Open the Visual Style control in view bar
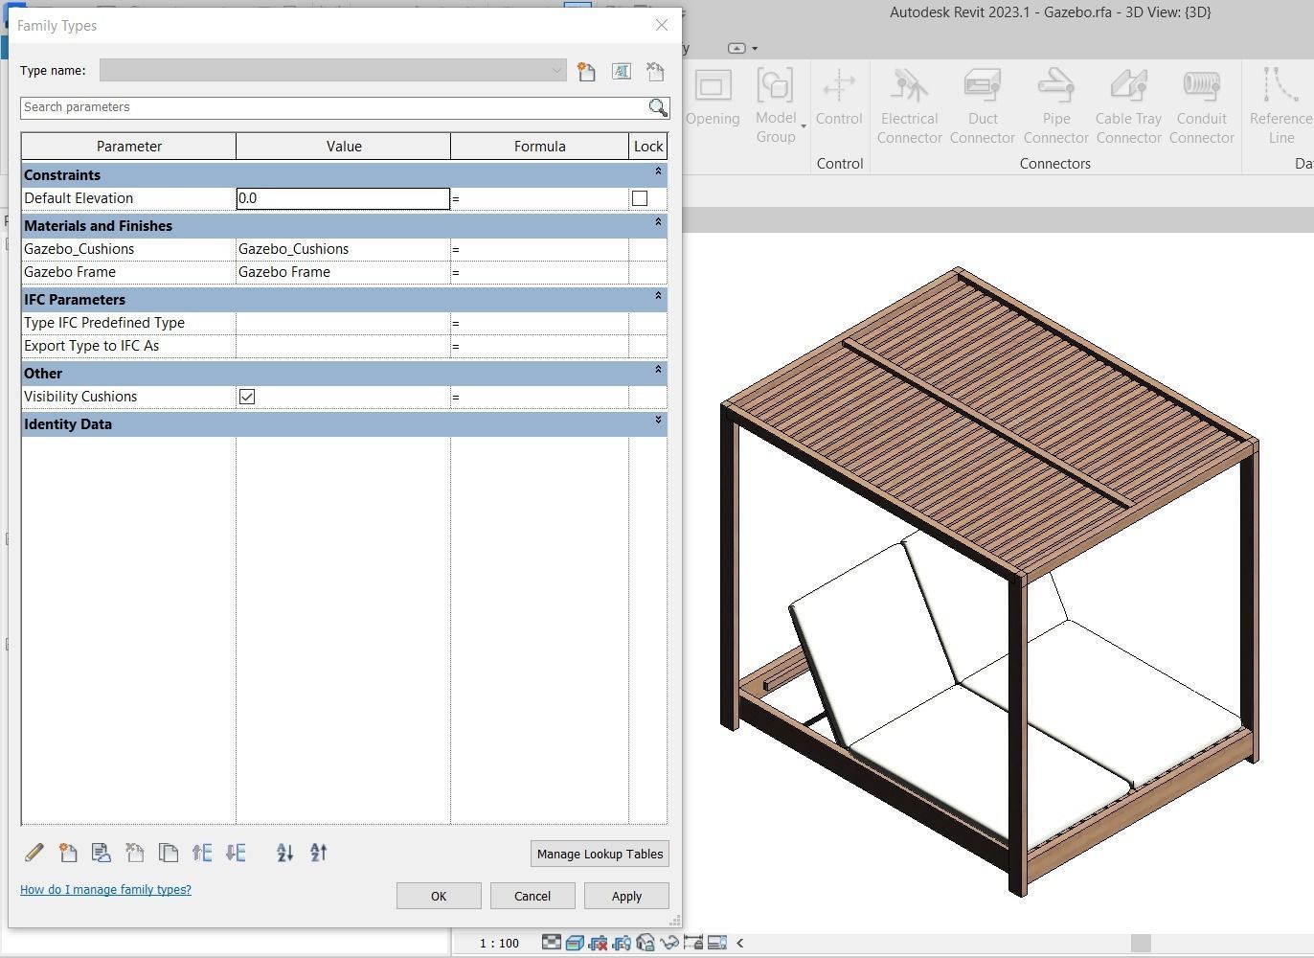The width and height of the screenshot is (1314, 958). click(x=575, y=943)
